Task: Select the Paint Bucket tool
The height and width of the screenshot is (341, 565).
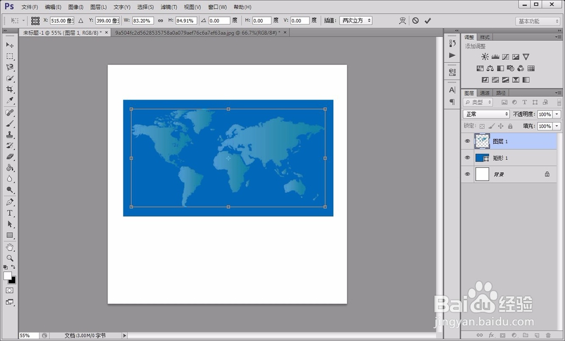Action: (10, 168)
